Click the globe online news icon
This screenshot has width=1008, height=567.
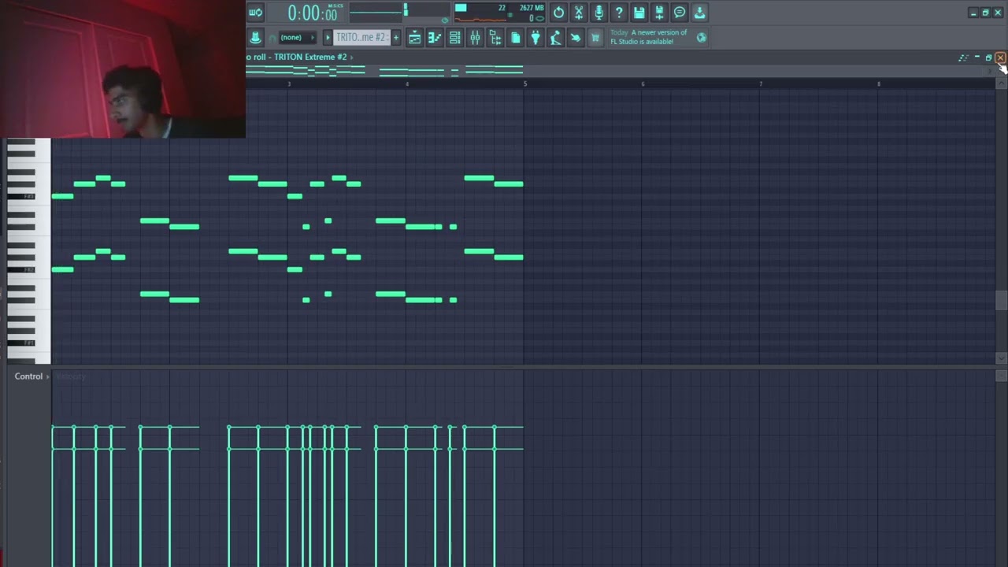[701, 37]
